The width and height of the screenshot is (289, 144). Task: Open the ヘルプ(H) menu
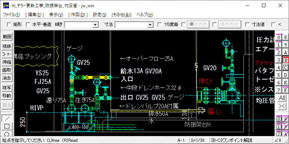pos(144,15)
